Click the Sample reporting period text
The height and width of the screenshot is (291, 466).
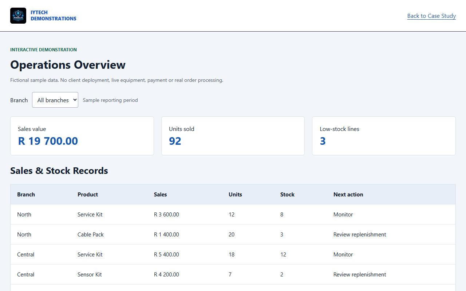[x=110, y=100]
